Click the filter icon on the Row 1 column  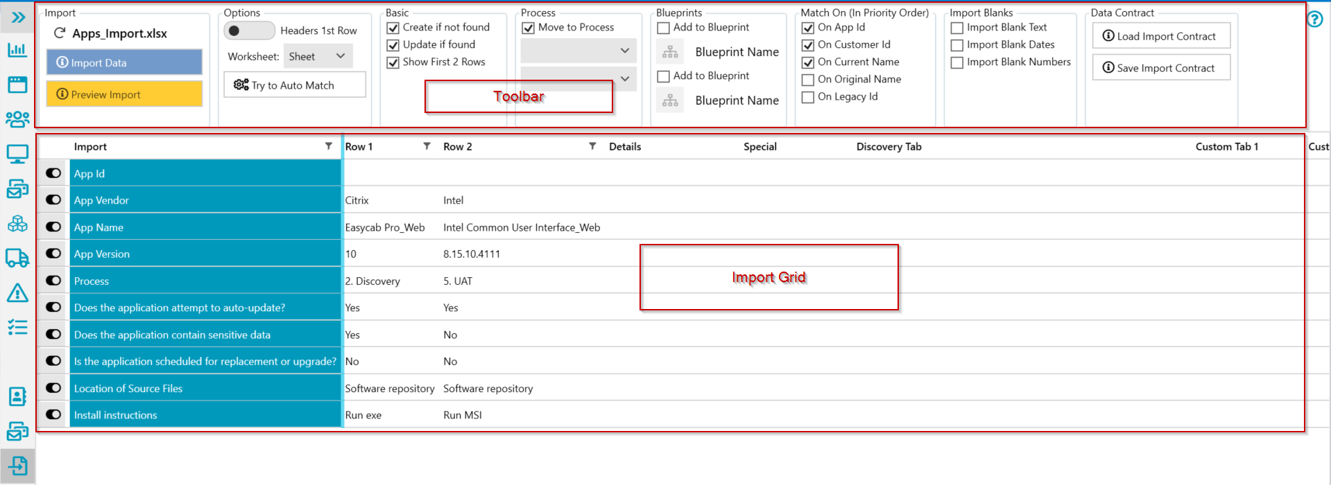[x=427, y=146]
